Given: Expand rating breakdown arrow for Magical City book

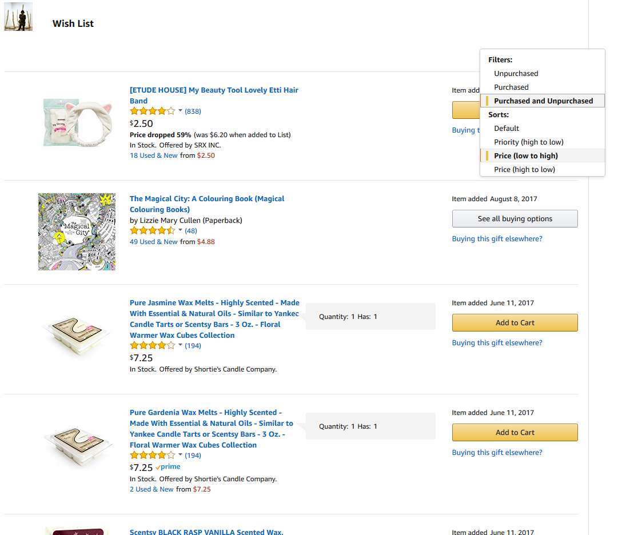Looking at the screenshot, I should pyautogui.click(x=180, y=230).
